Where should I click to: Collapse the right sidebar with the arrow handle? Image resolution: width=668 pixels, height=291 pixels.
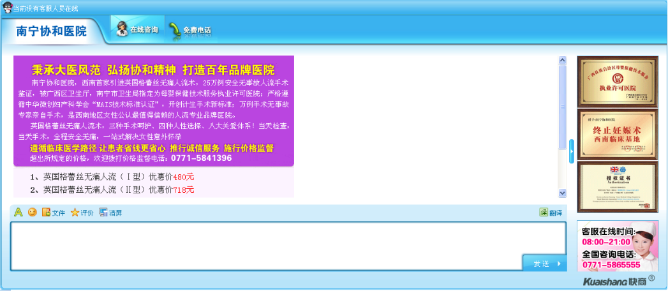(572, 151)
